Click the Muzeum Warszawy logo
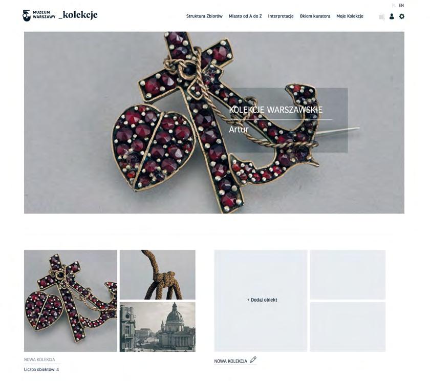This screenshot has height=381, width=430. click(39, 15)
